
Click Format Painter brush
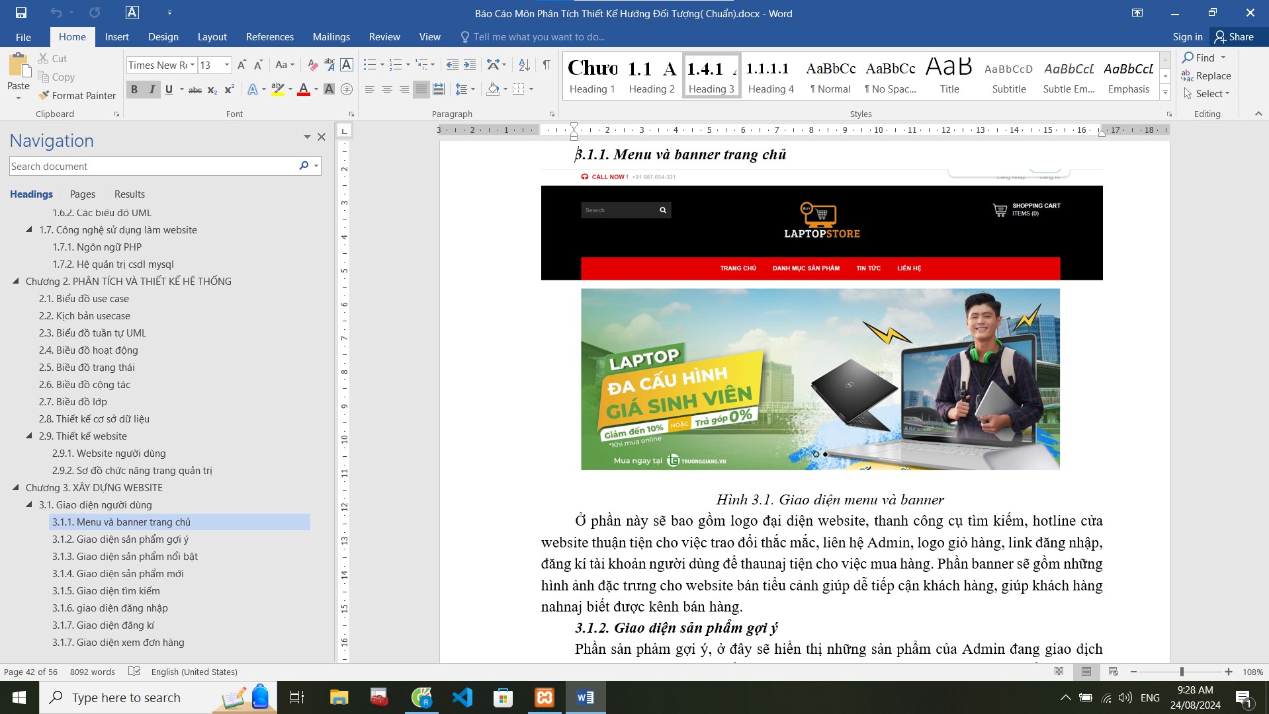(x=77, y=95)
